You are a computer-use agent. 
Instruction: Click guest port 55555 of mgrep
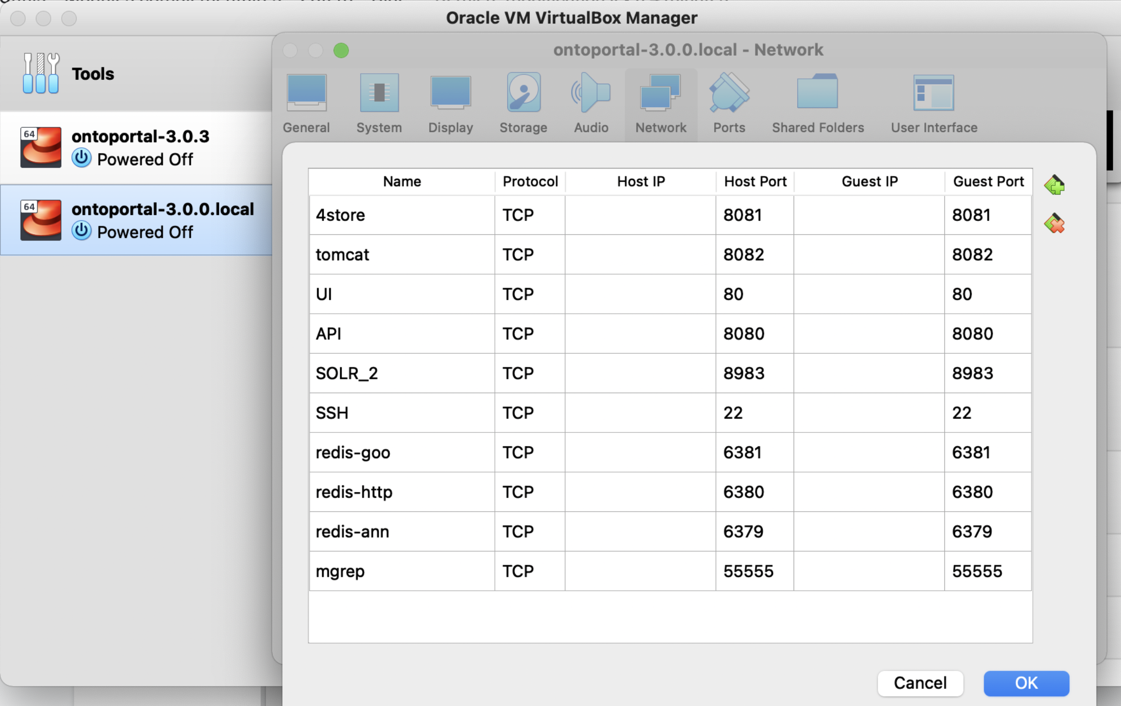point(988,571)
